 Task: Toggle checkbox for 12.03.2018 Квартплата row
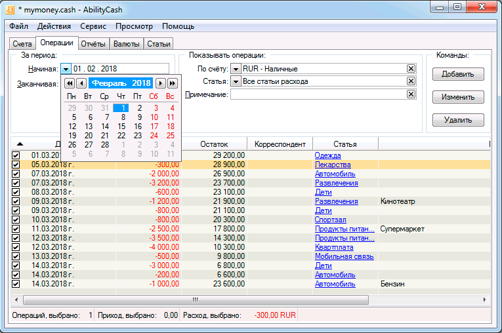click(16, 247)
